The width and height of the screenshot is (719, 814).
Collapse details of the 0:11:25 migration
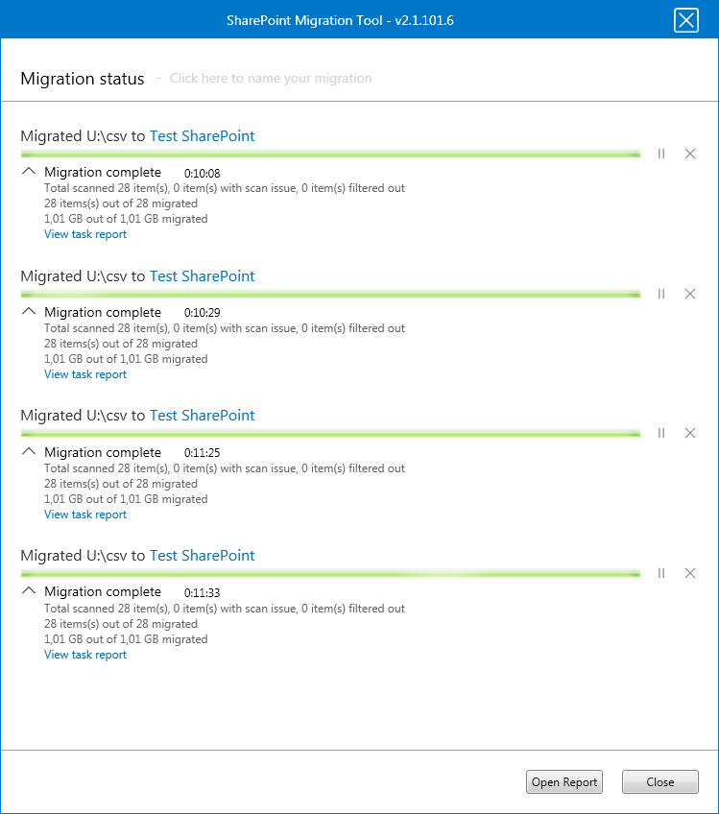click(x=29, y=451)
